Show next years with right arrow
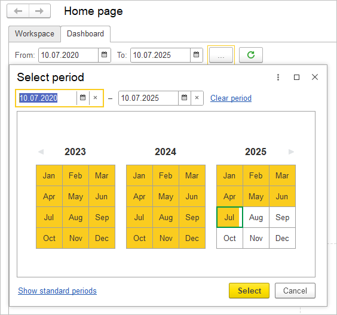 [x=291, y=152]
